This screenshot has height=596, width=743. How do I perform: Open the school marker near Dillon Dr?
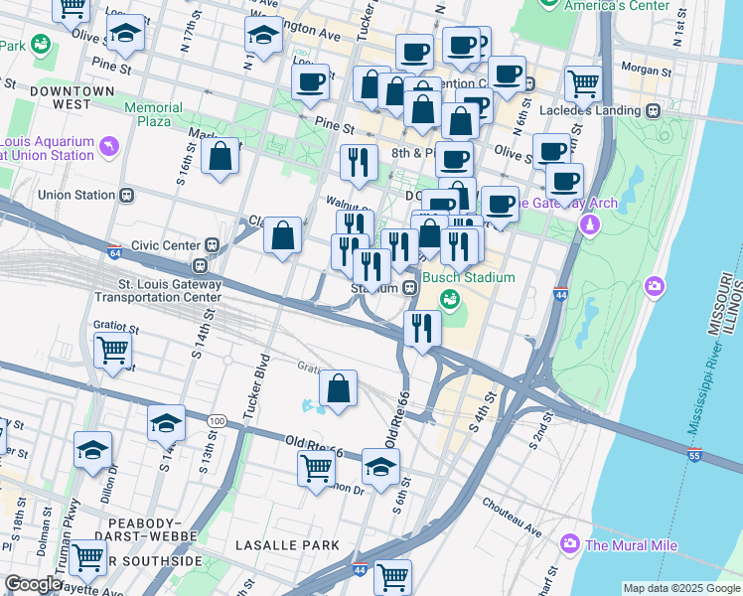click(x=93, y=453)
